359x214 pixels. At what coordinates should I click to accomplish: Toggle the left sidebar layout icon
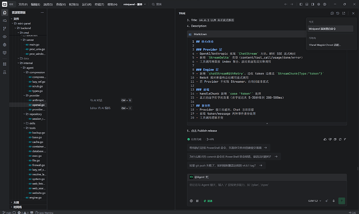point(301,4)
